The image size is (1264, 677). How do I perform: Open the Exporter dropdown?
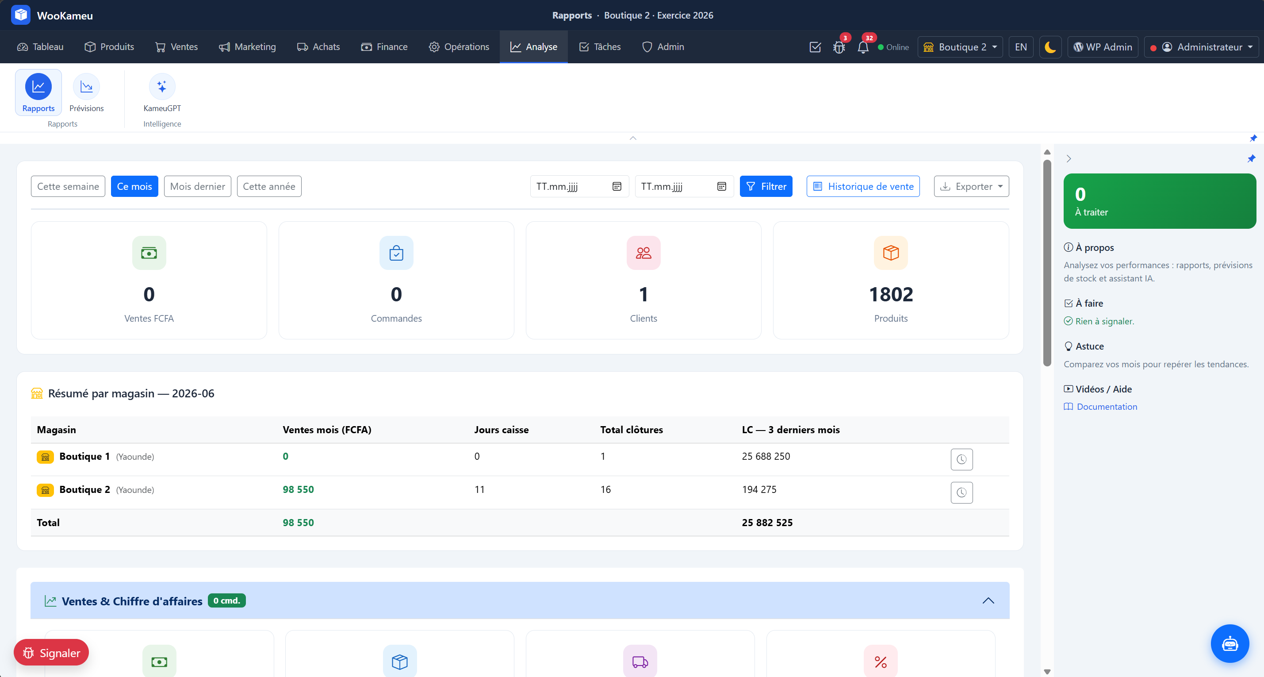pyautogui.click(x=971, y=187)
